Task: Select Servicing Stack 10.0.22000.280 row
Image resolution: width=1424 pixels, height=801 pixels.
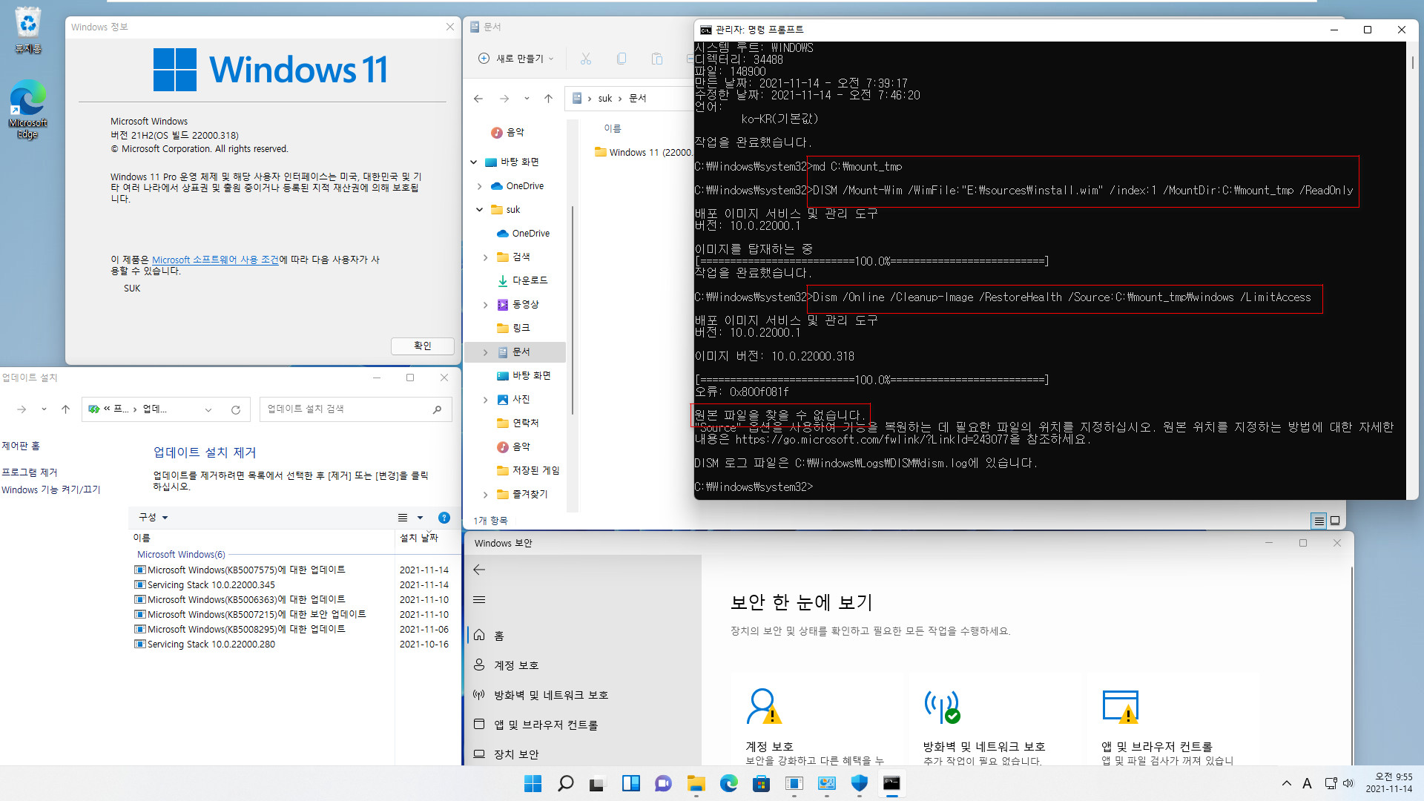Action: (291, 644)
